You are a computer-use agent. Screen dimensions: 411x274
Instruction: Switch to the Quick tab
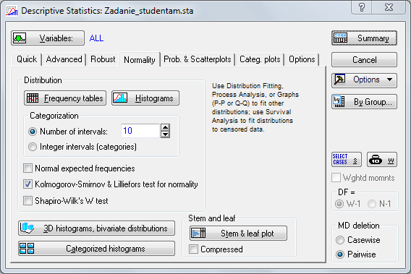(x=27, y=59)
